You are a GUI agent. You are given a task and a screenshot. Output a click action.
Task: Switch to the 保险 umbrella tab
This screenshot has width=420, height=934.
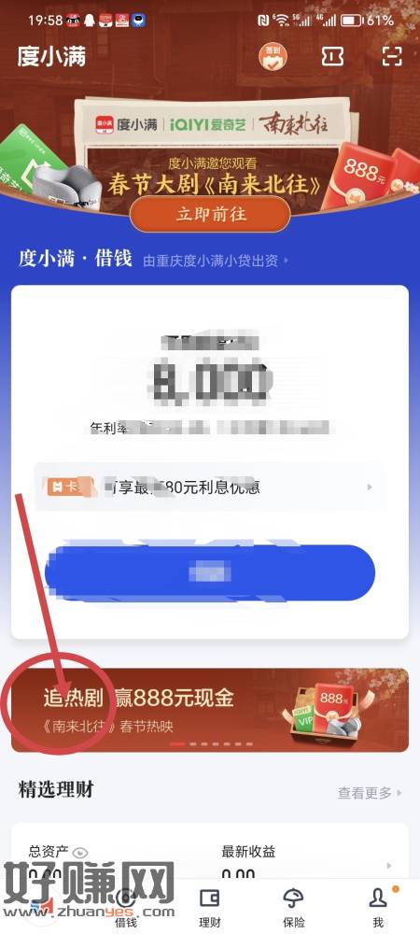pyautogui.click(x=294, y=907)
